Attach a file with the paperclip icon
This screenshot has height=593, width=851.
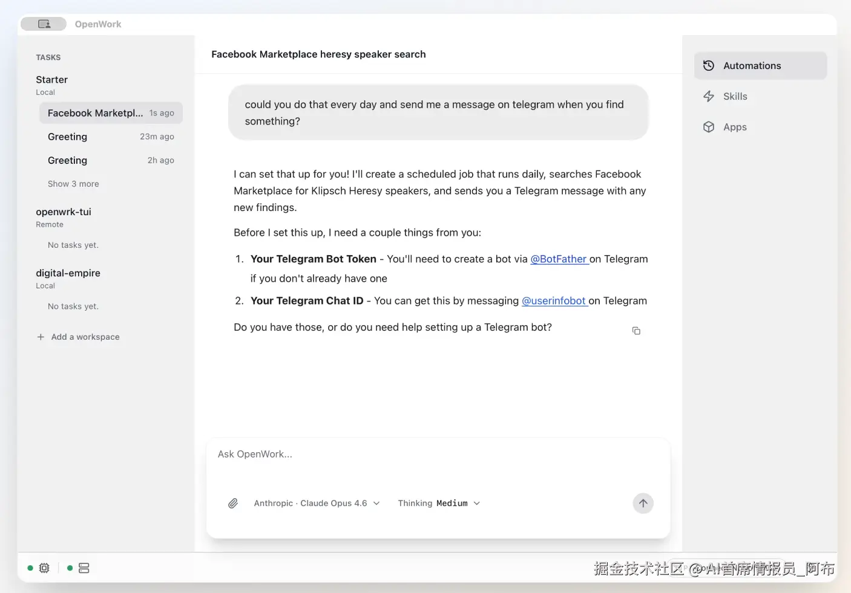tap(233, 504)
